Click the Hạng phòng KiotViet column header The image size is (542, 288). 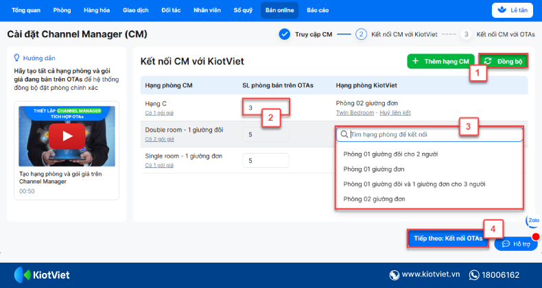click(x=366, y=85)
